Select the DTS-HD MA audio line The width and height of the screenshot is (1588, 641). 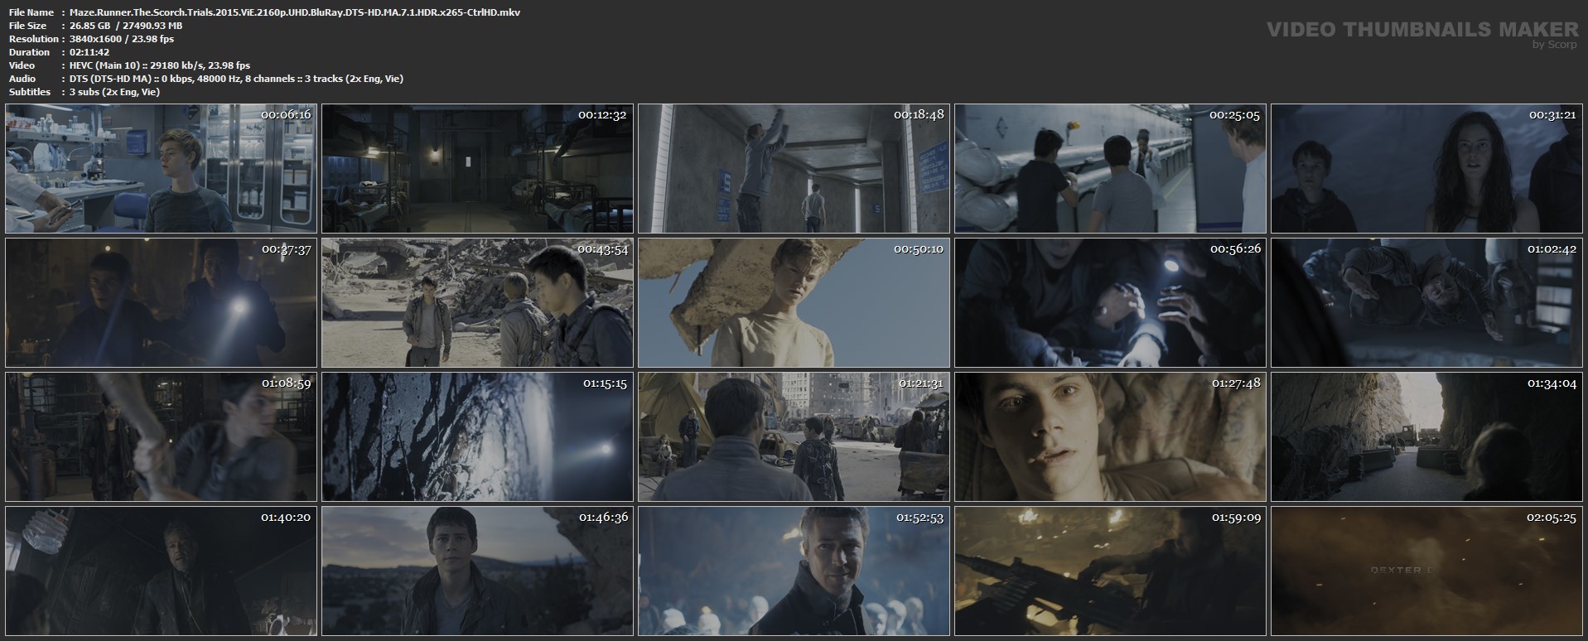coord(237,79)
